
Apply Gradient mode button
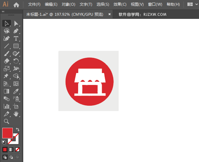pos(11,149)
